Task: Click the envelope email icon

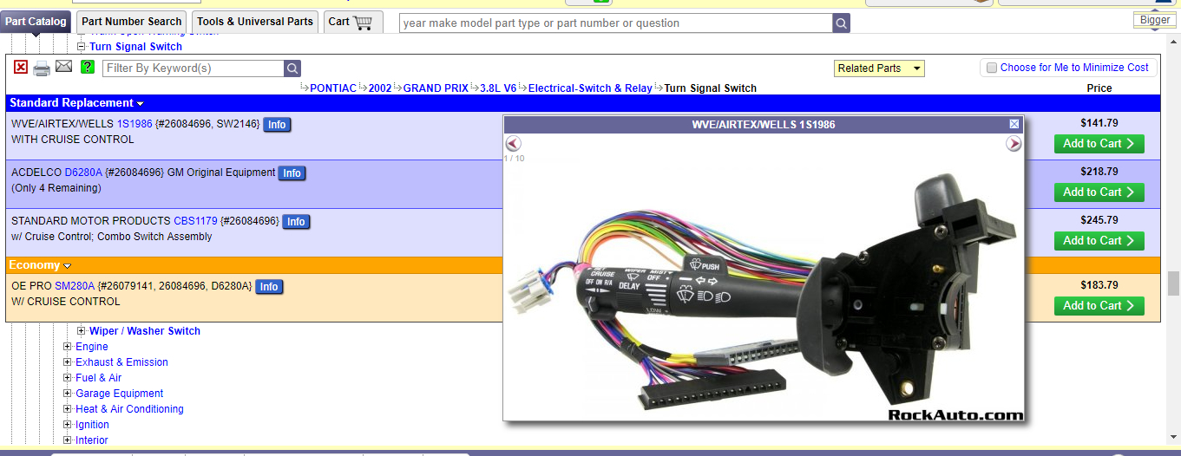Action: (64, 67)
